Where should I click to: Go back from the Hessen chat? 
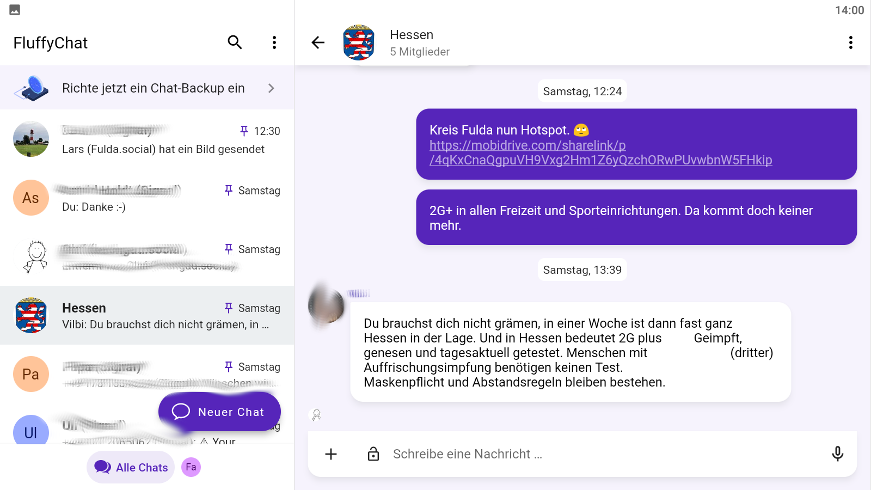[x=318, y=42]
